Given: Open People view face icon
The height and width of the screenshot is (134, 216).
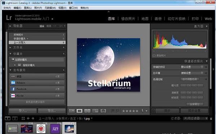Looking at the screenshot, I should pyautogui.click(x=103, y=111).
